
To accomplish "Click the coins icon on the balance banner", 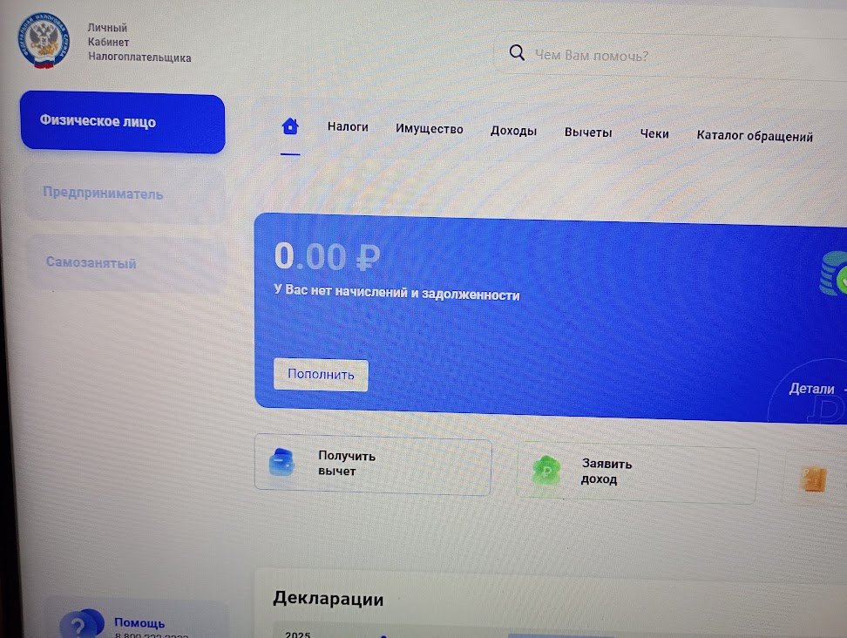I will click(834, 274).
